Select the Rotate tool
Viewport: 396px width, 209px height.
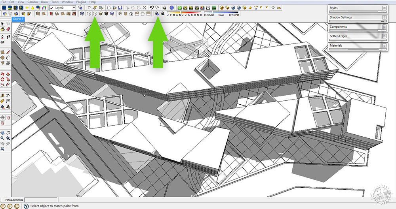tap(2, 79)
